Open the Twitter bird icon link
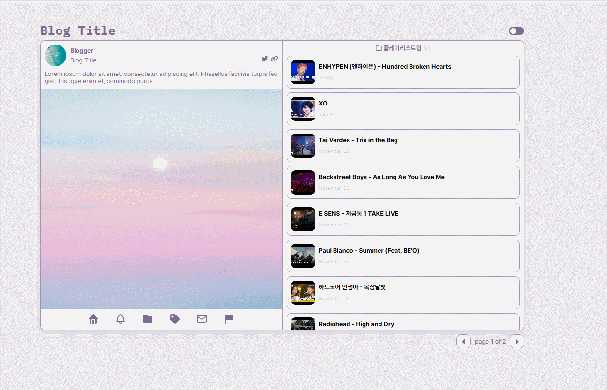 pos(265,59)
